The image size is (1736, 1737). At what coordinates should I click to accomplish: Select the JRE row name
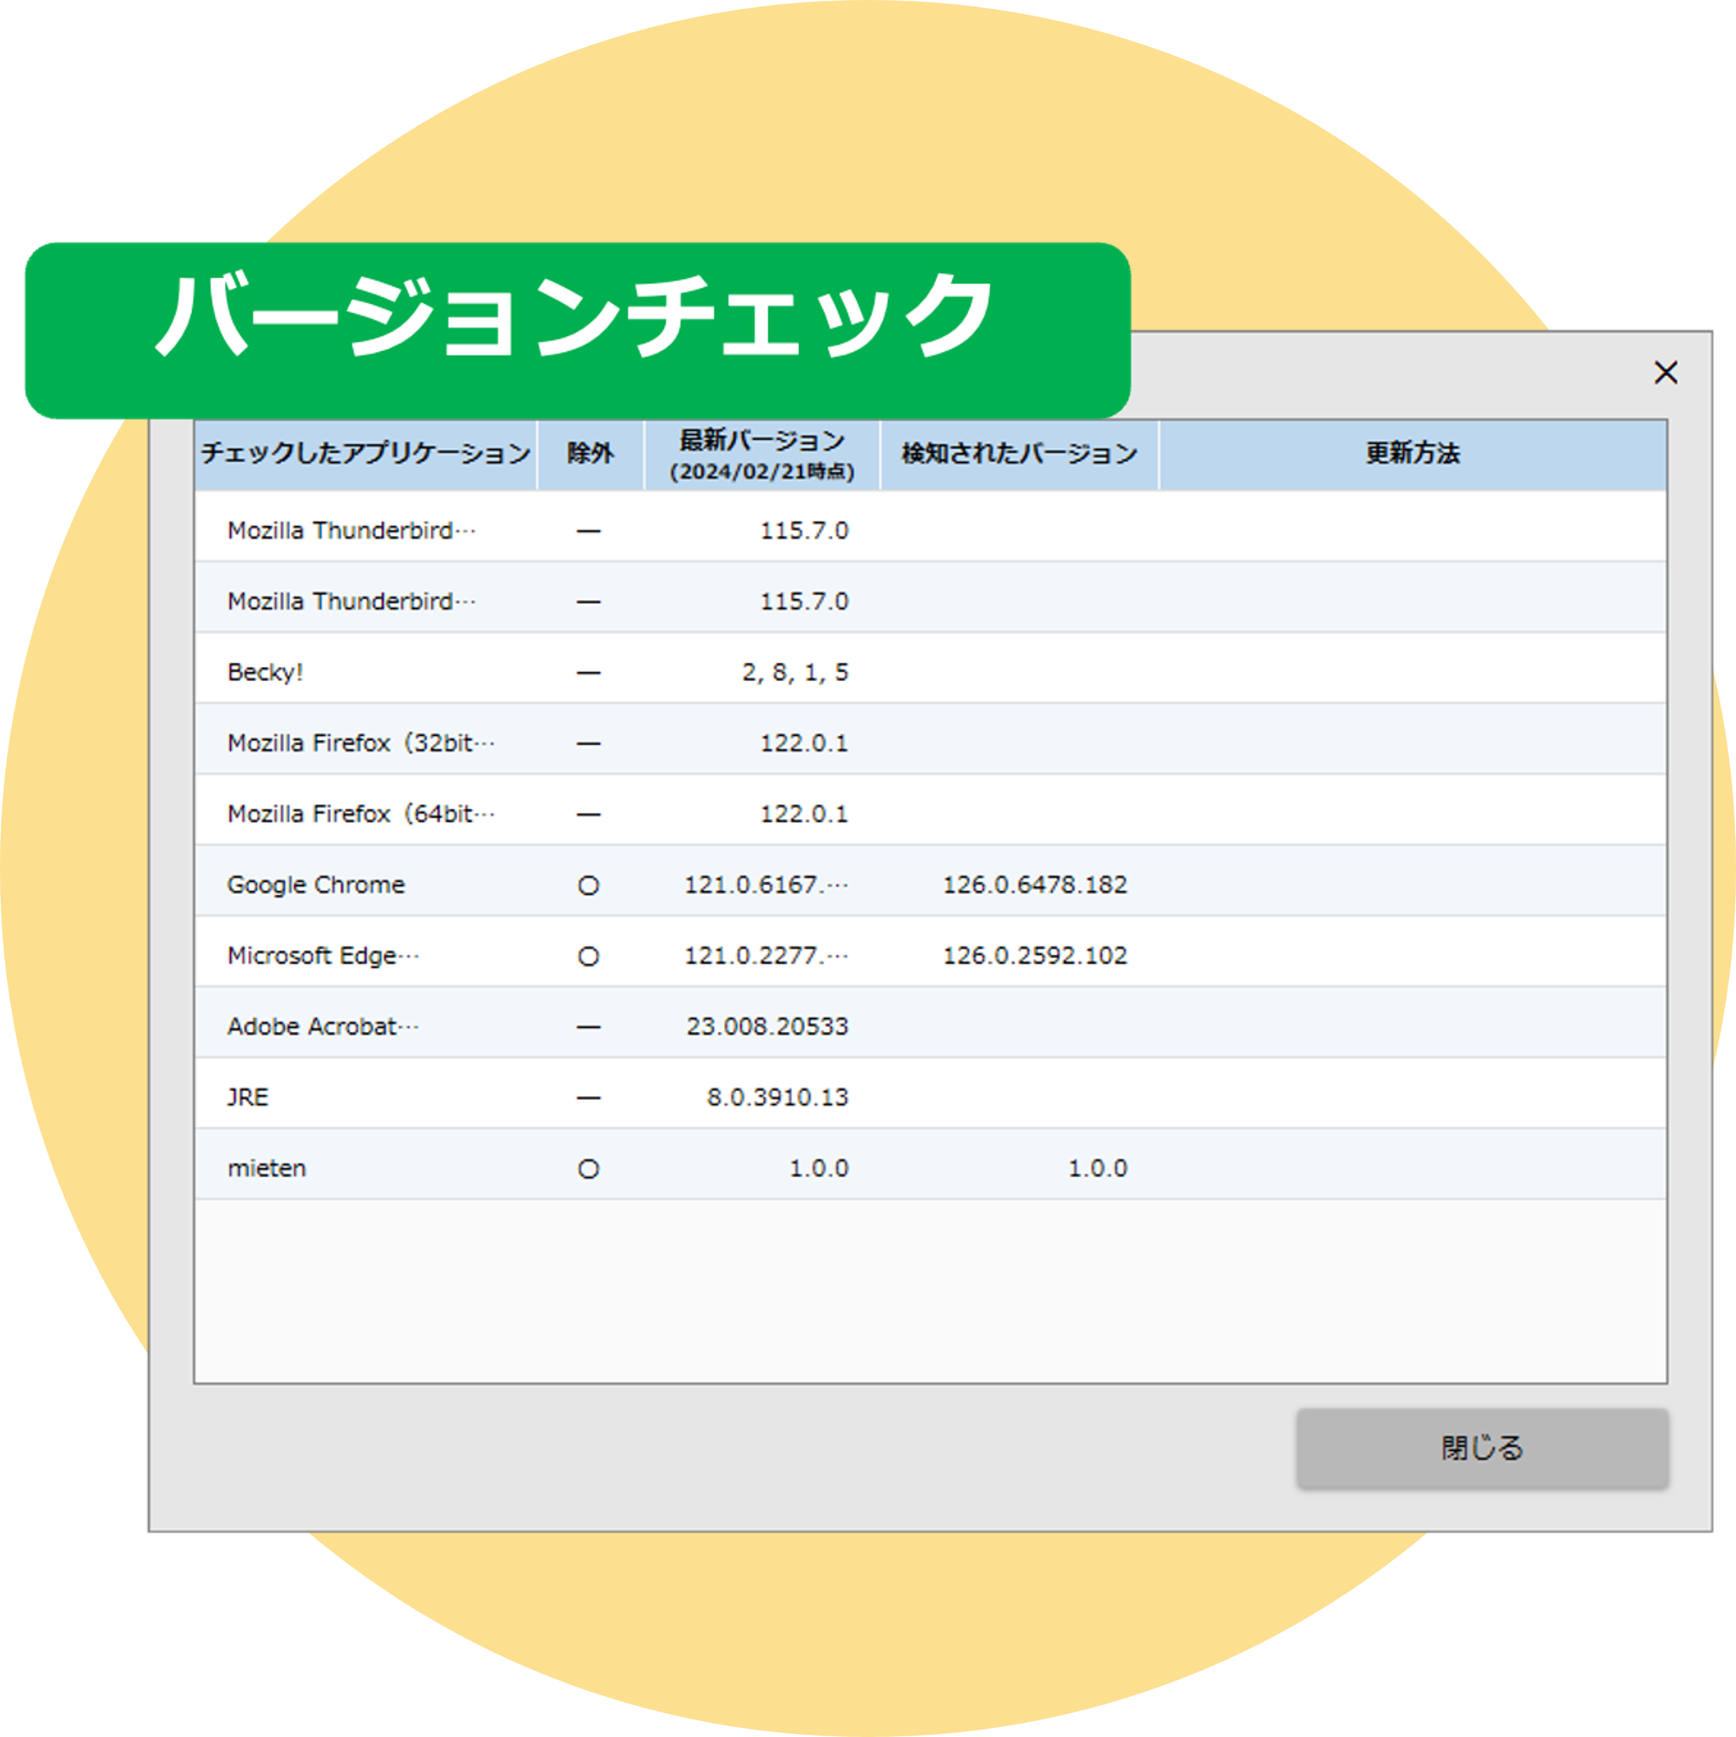click(247, 1097)
